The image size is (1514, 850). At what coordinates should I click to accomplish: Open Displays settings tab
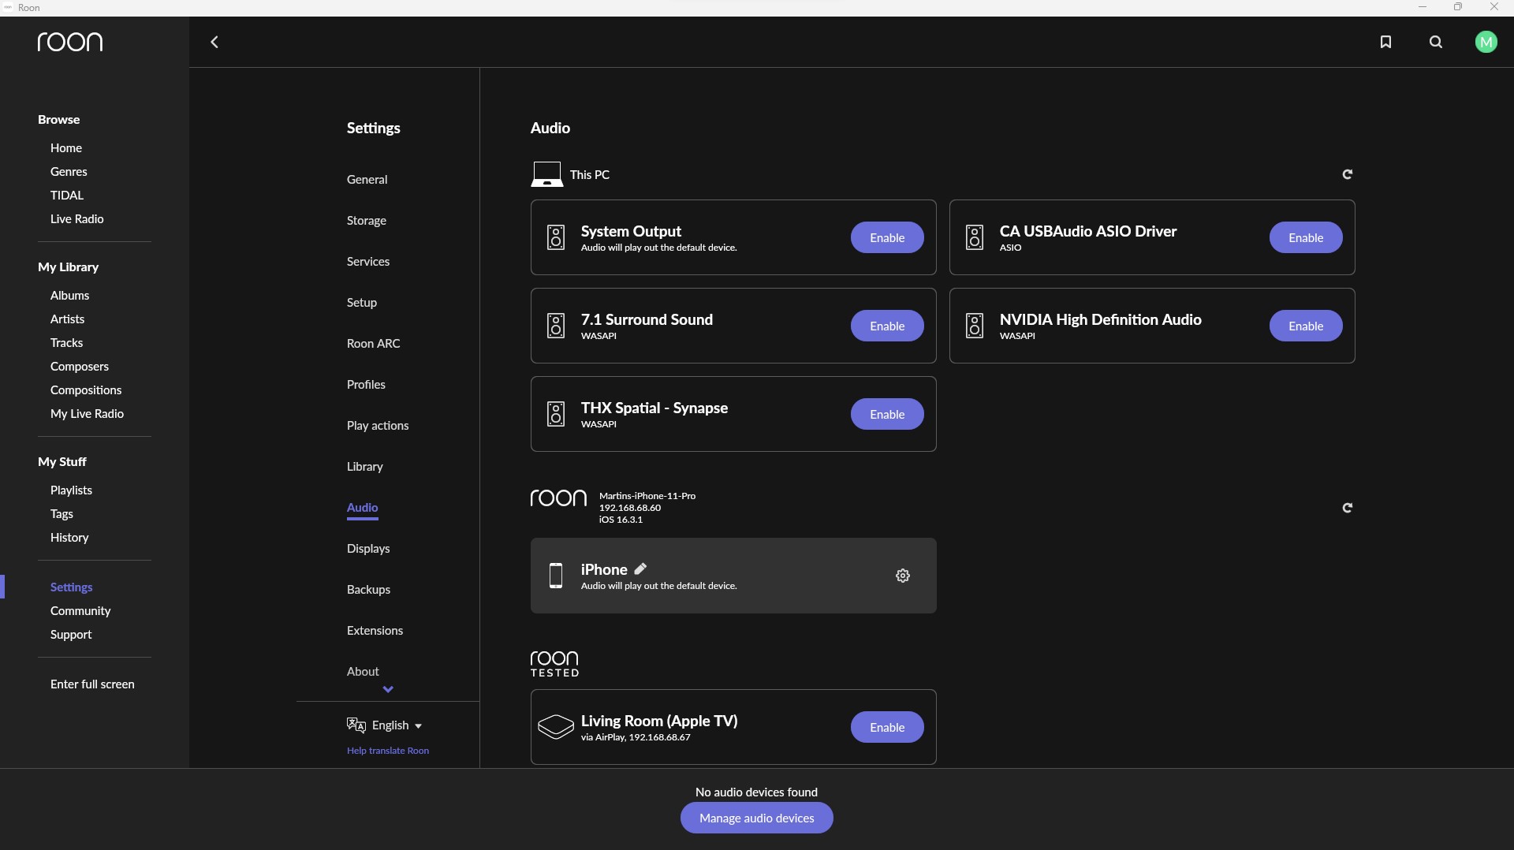(x=368, y=549)
